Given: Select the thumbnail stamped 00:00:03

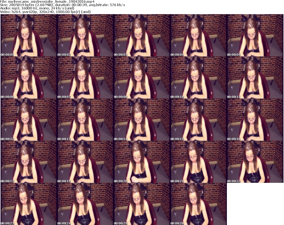Looking at the screenshot, I should [142, 35].
